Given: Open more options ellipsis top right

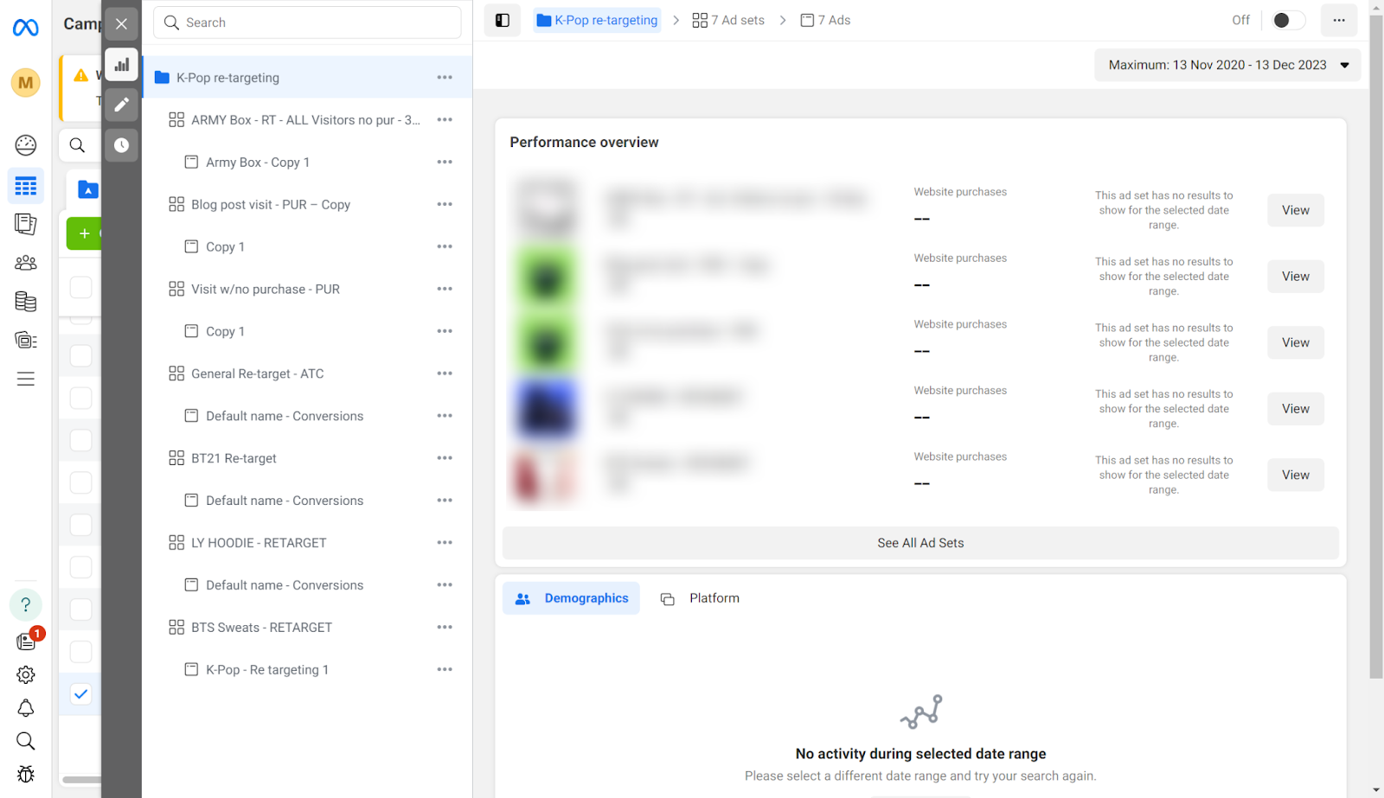Looking at the screenshot, I should (x=1339, y=20).
